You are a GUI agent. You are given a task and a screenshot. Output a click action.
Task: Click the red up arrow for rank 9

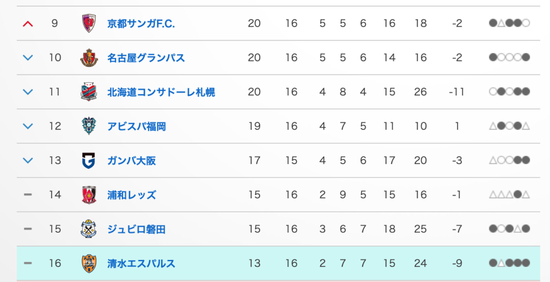click(x=28, y=24)
